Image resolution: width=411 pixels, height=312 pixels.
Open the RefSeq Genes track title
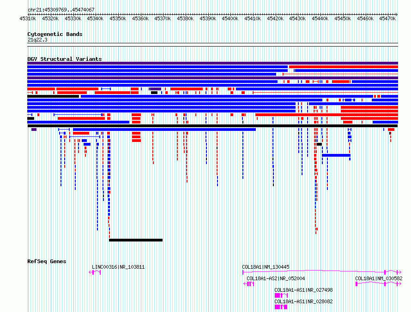(47, 261)
